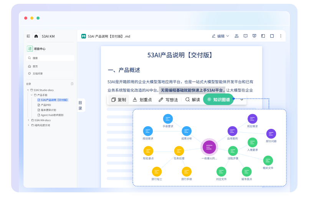Collapse the 产品手册 folder

(31, 95)
